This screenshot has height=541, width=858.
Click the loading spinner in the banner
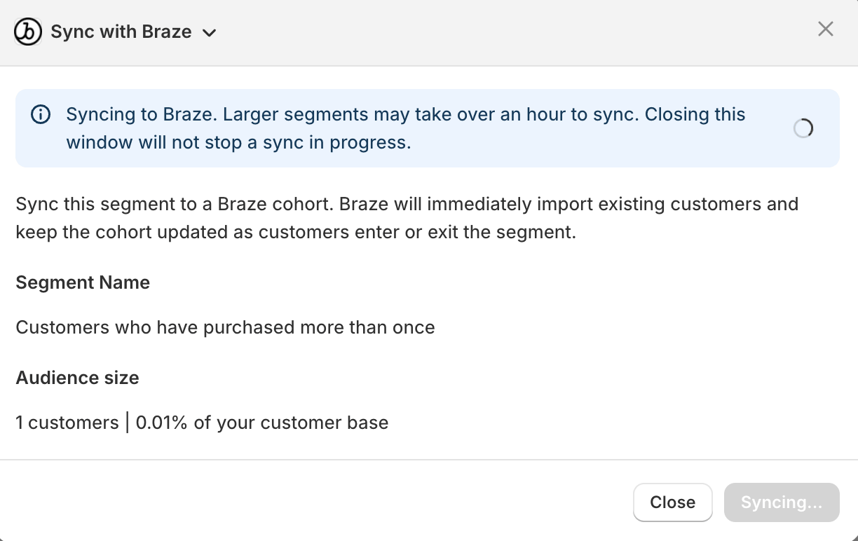click(803, 128)
